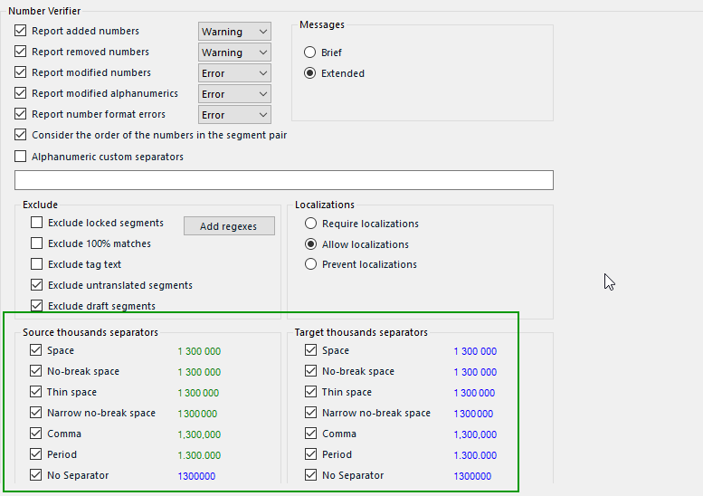Uncheck Exclude draft segments

click(x=37, y=306)
